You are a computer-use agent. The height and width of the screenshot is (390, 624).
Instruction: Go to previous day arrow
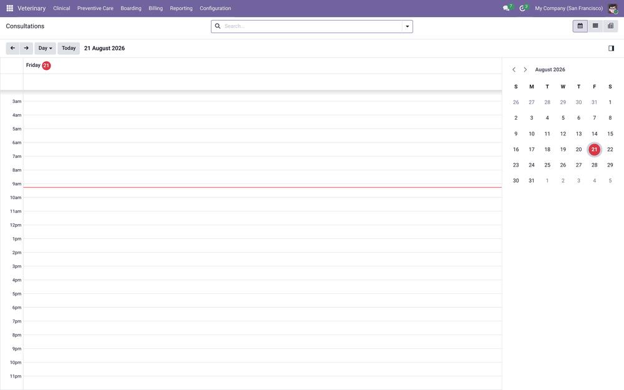pyautogui.click(x=12, y=48)
